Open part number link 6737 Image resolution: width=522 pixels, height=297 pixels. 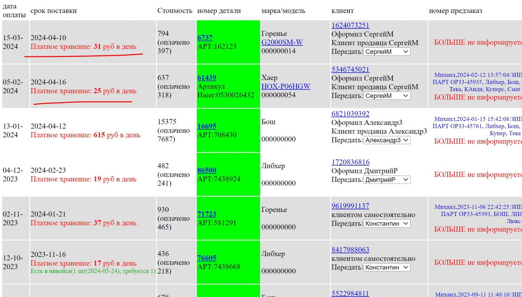(x=205, y=38)
